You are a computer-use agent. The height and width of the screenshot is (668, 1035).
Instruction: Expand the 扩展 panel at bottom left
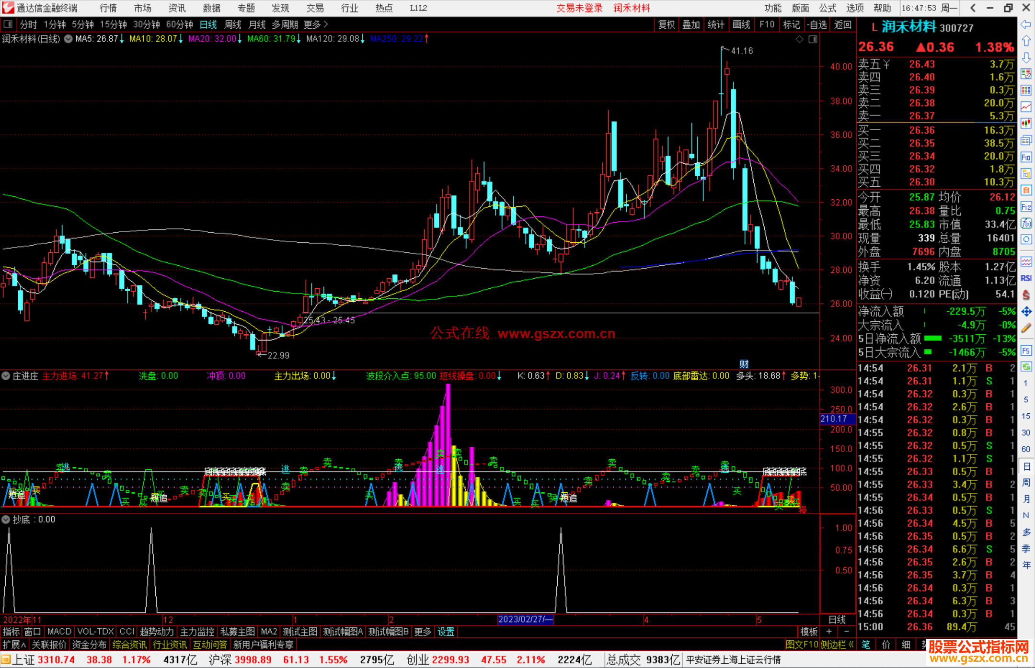coord(14,645)
